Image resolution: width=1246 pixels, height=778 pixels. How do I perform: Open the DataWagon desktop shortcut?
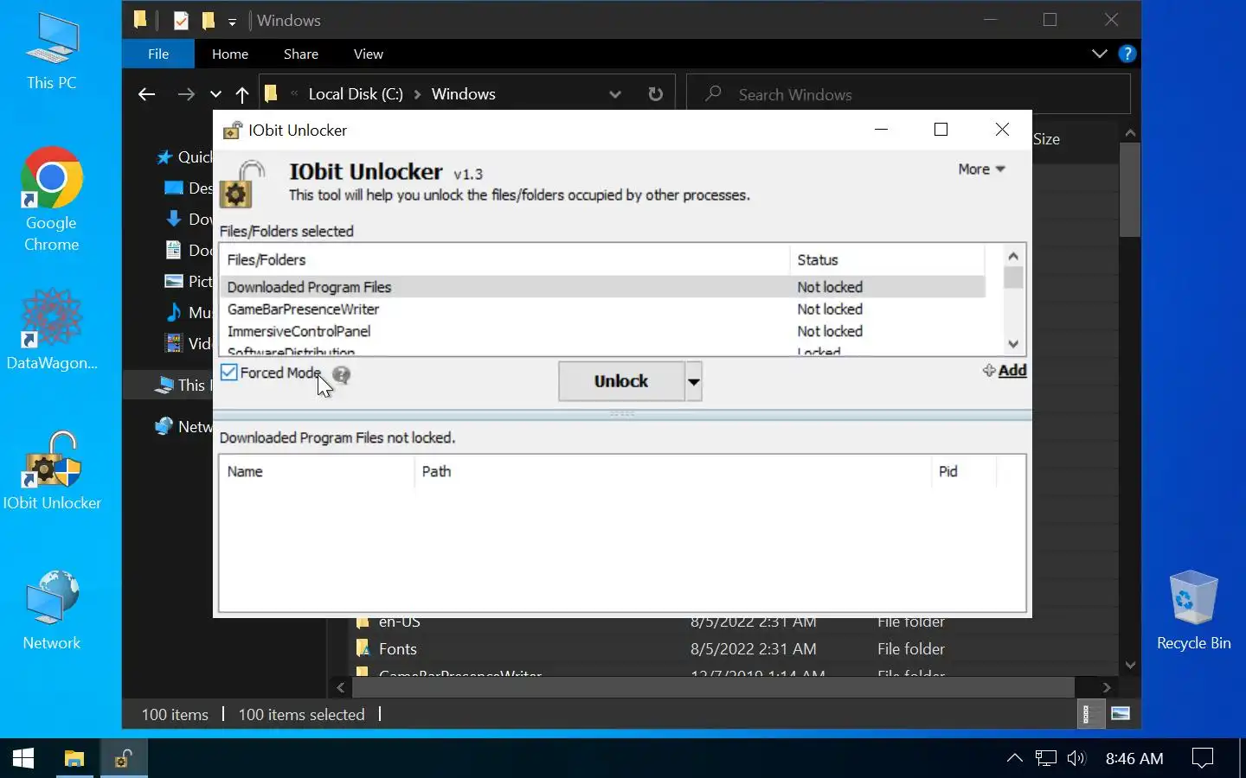click(x=52, y=329)
